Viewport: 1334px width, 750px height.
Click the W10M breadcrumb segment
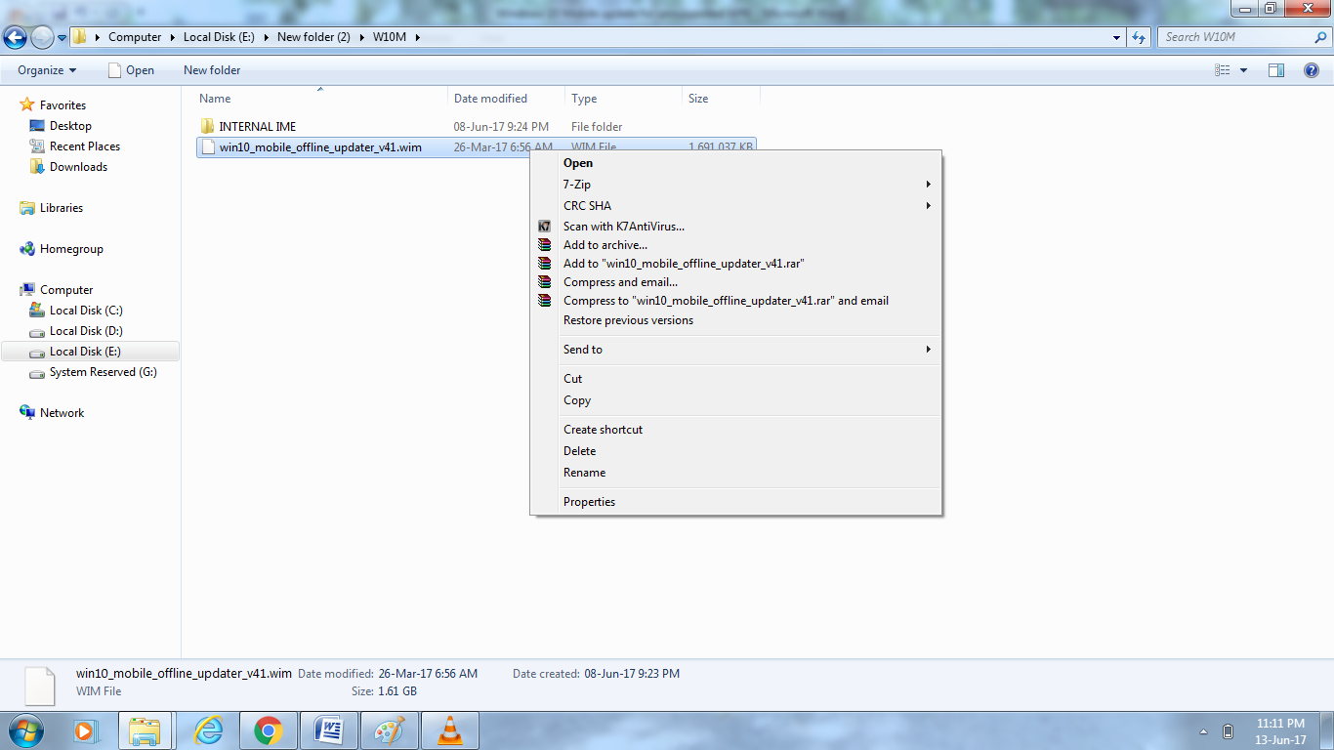(x=389, y=37)
